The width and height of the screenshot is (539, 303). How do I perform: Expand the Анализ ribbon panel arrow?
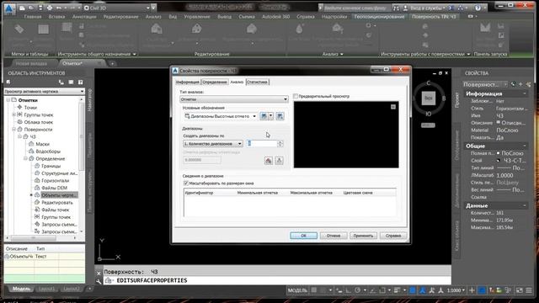point(342,54)
